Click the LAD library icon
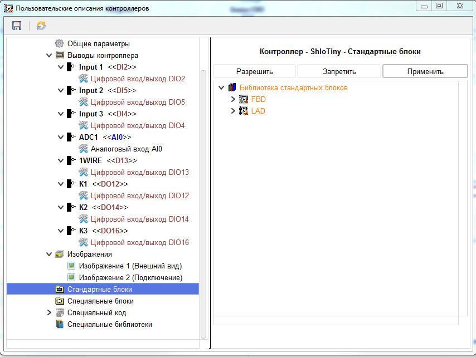Screen dimensions: 476x357 [244, 111]
